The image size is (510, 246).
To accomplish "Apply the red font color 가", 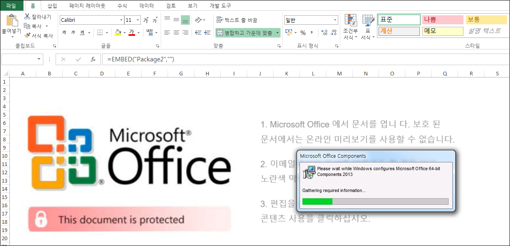I will (x=132, y=32).
